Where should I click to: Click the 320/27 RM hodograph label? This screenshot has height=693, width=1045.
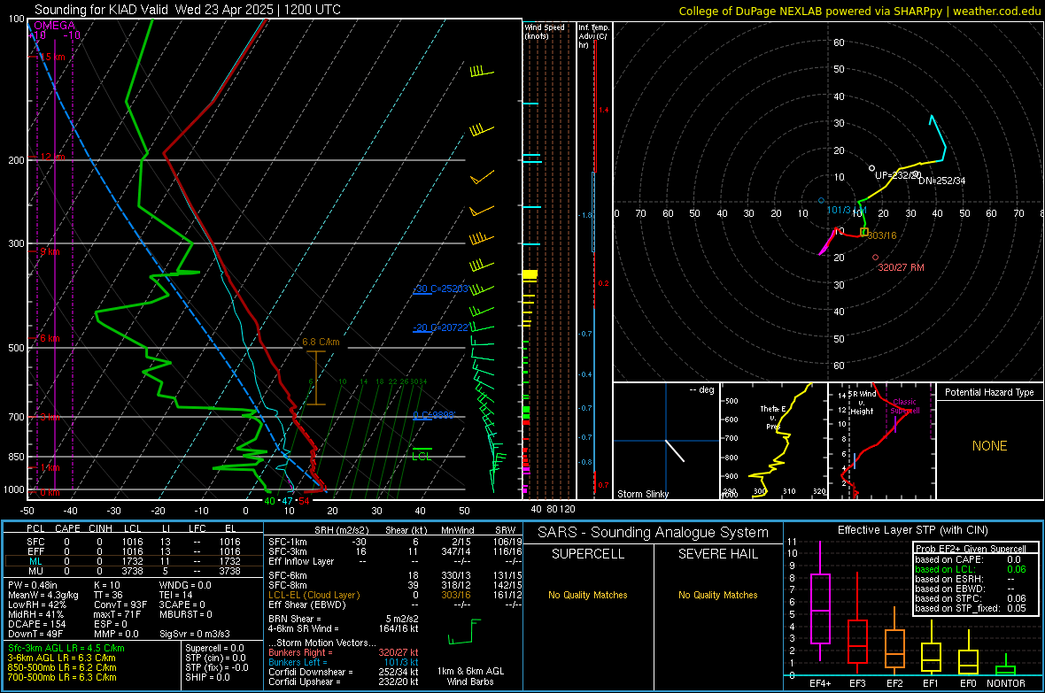pyautogui.click(x=901, y=267)
